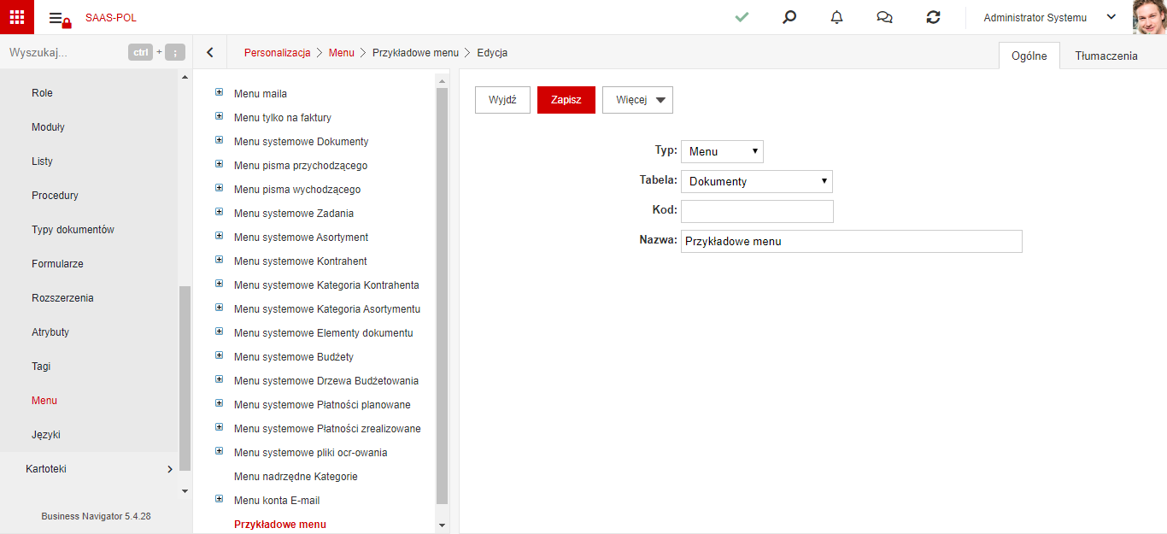Open the notifications bell

click(x=837, y=17)
